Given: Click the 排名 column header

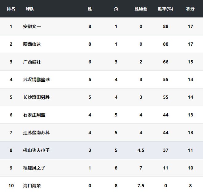Looking at the screenshot, I should click(11, 9).
